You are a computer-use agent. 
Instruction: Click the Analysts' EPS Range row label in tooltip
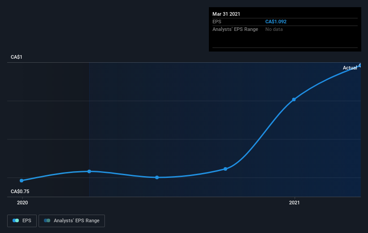[235, 29]
